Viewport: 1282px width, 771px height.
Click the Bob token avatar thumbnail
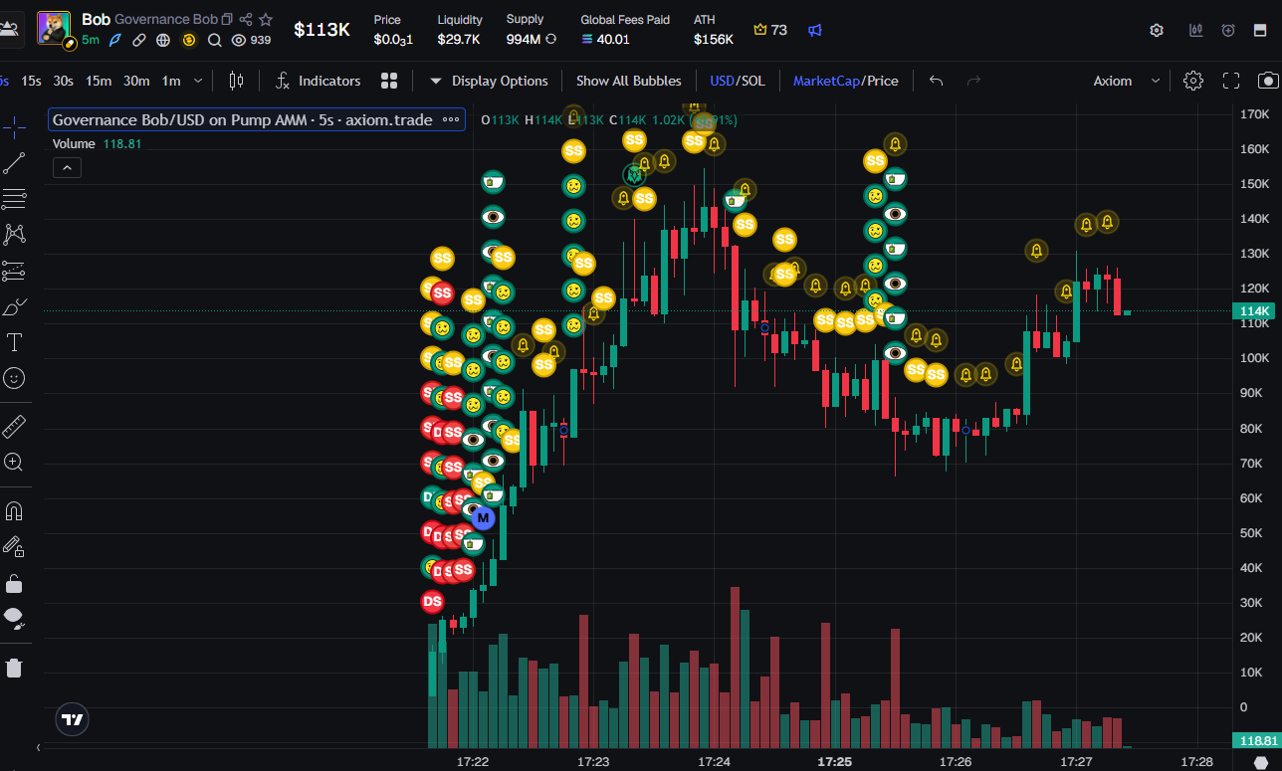pos(54,29)
